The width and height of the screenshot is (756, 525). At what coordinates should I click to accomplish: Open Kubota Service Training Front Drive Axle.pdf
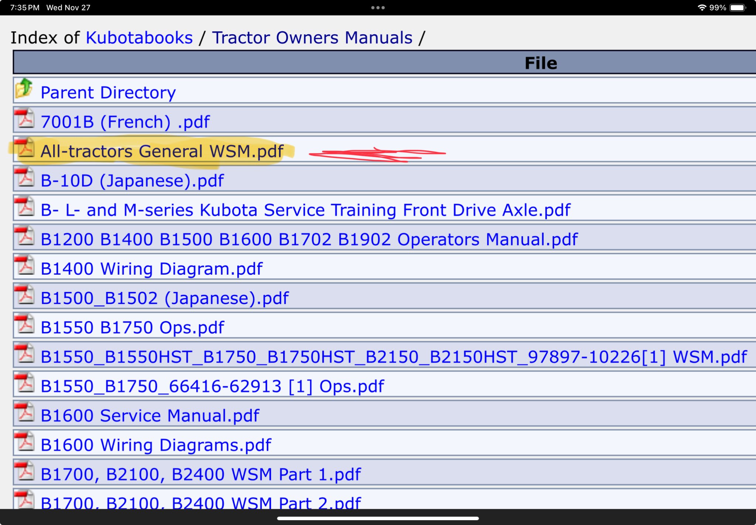(x=306, y=210)
